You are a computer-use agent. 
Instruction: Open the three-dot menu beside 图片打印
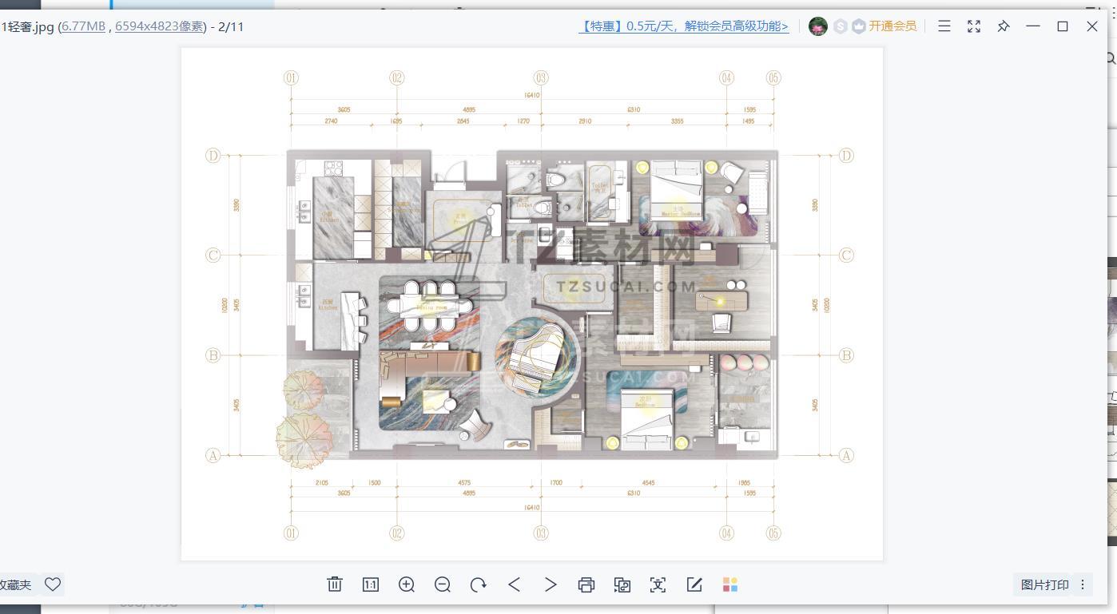(1083, 584)
